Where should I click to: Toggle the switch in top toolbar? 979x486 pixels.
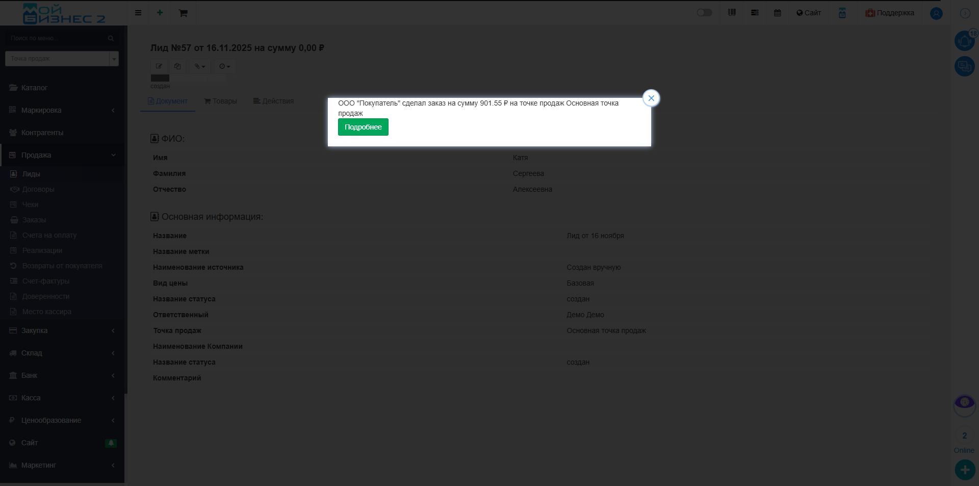coord(704,13)
